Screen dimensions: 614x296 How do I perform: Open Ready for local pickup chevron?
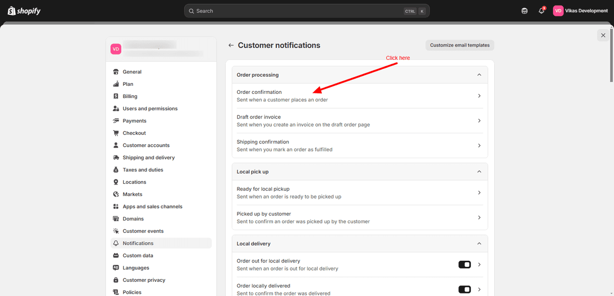[479, 193]
